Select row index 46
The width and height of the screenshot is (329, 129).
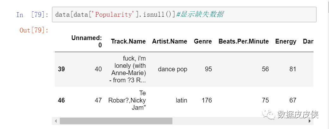coord(61,100)
